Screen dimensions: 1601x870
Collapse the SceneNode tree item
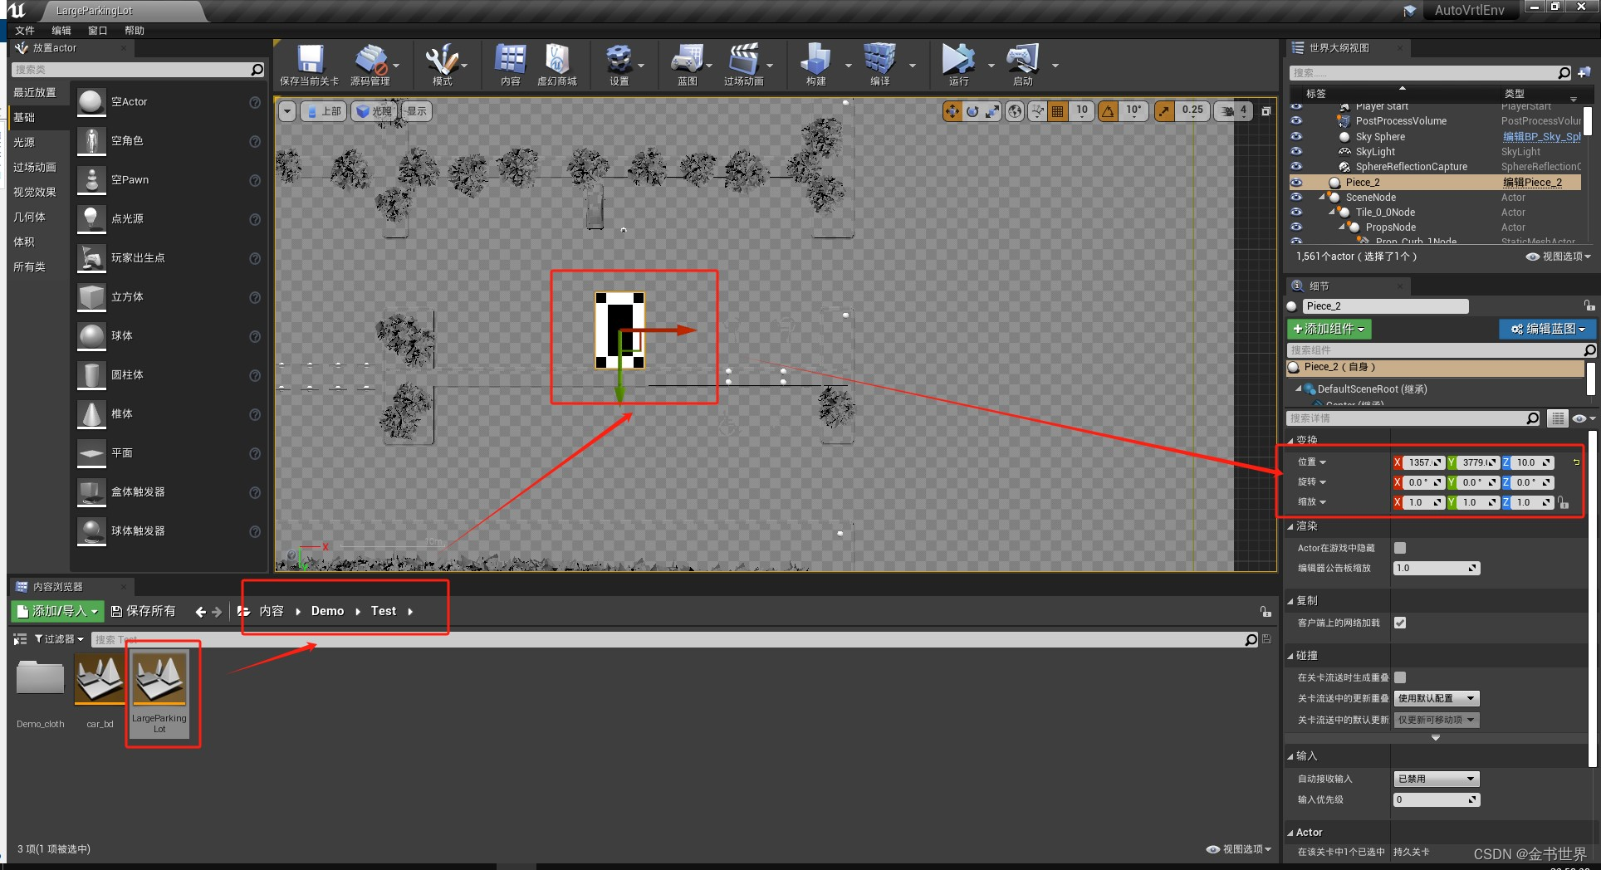tap(1322, 198)
